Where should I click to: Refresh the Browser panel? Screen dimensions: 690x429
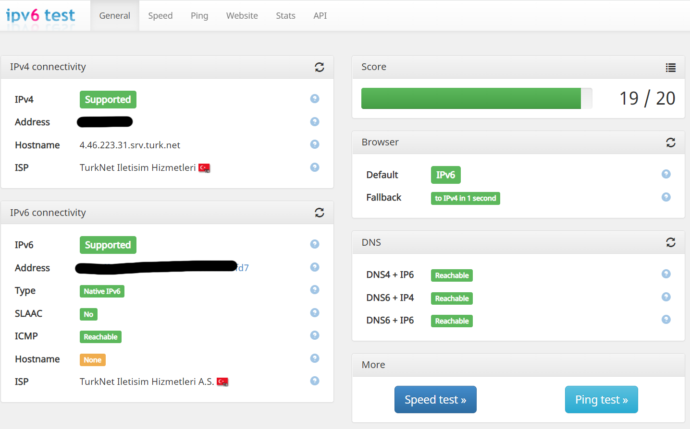point(671,143)
